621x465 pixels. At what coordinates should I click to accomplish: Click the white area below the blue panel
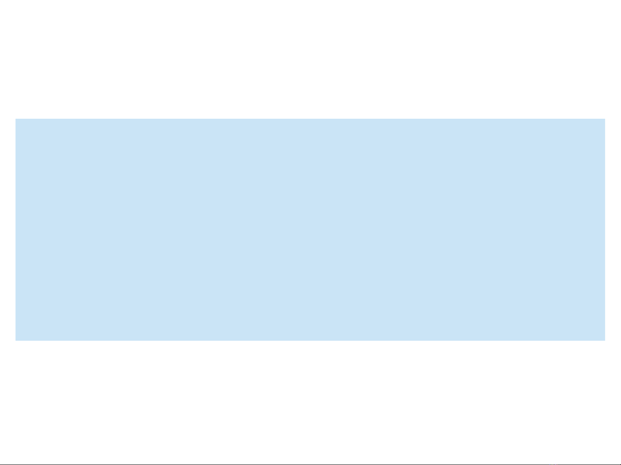point(310,402)
